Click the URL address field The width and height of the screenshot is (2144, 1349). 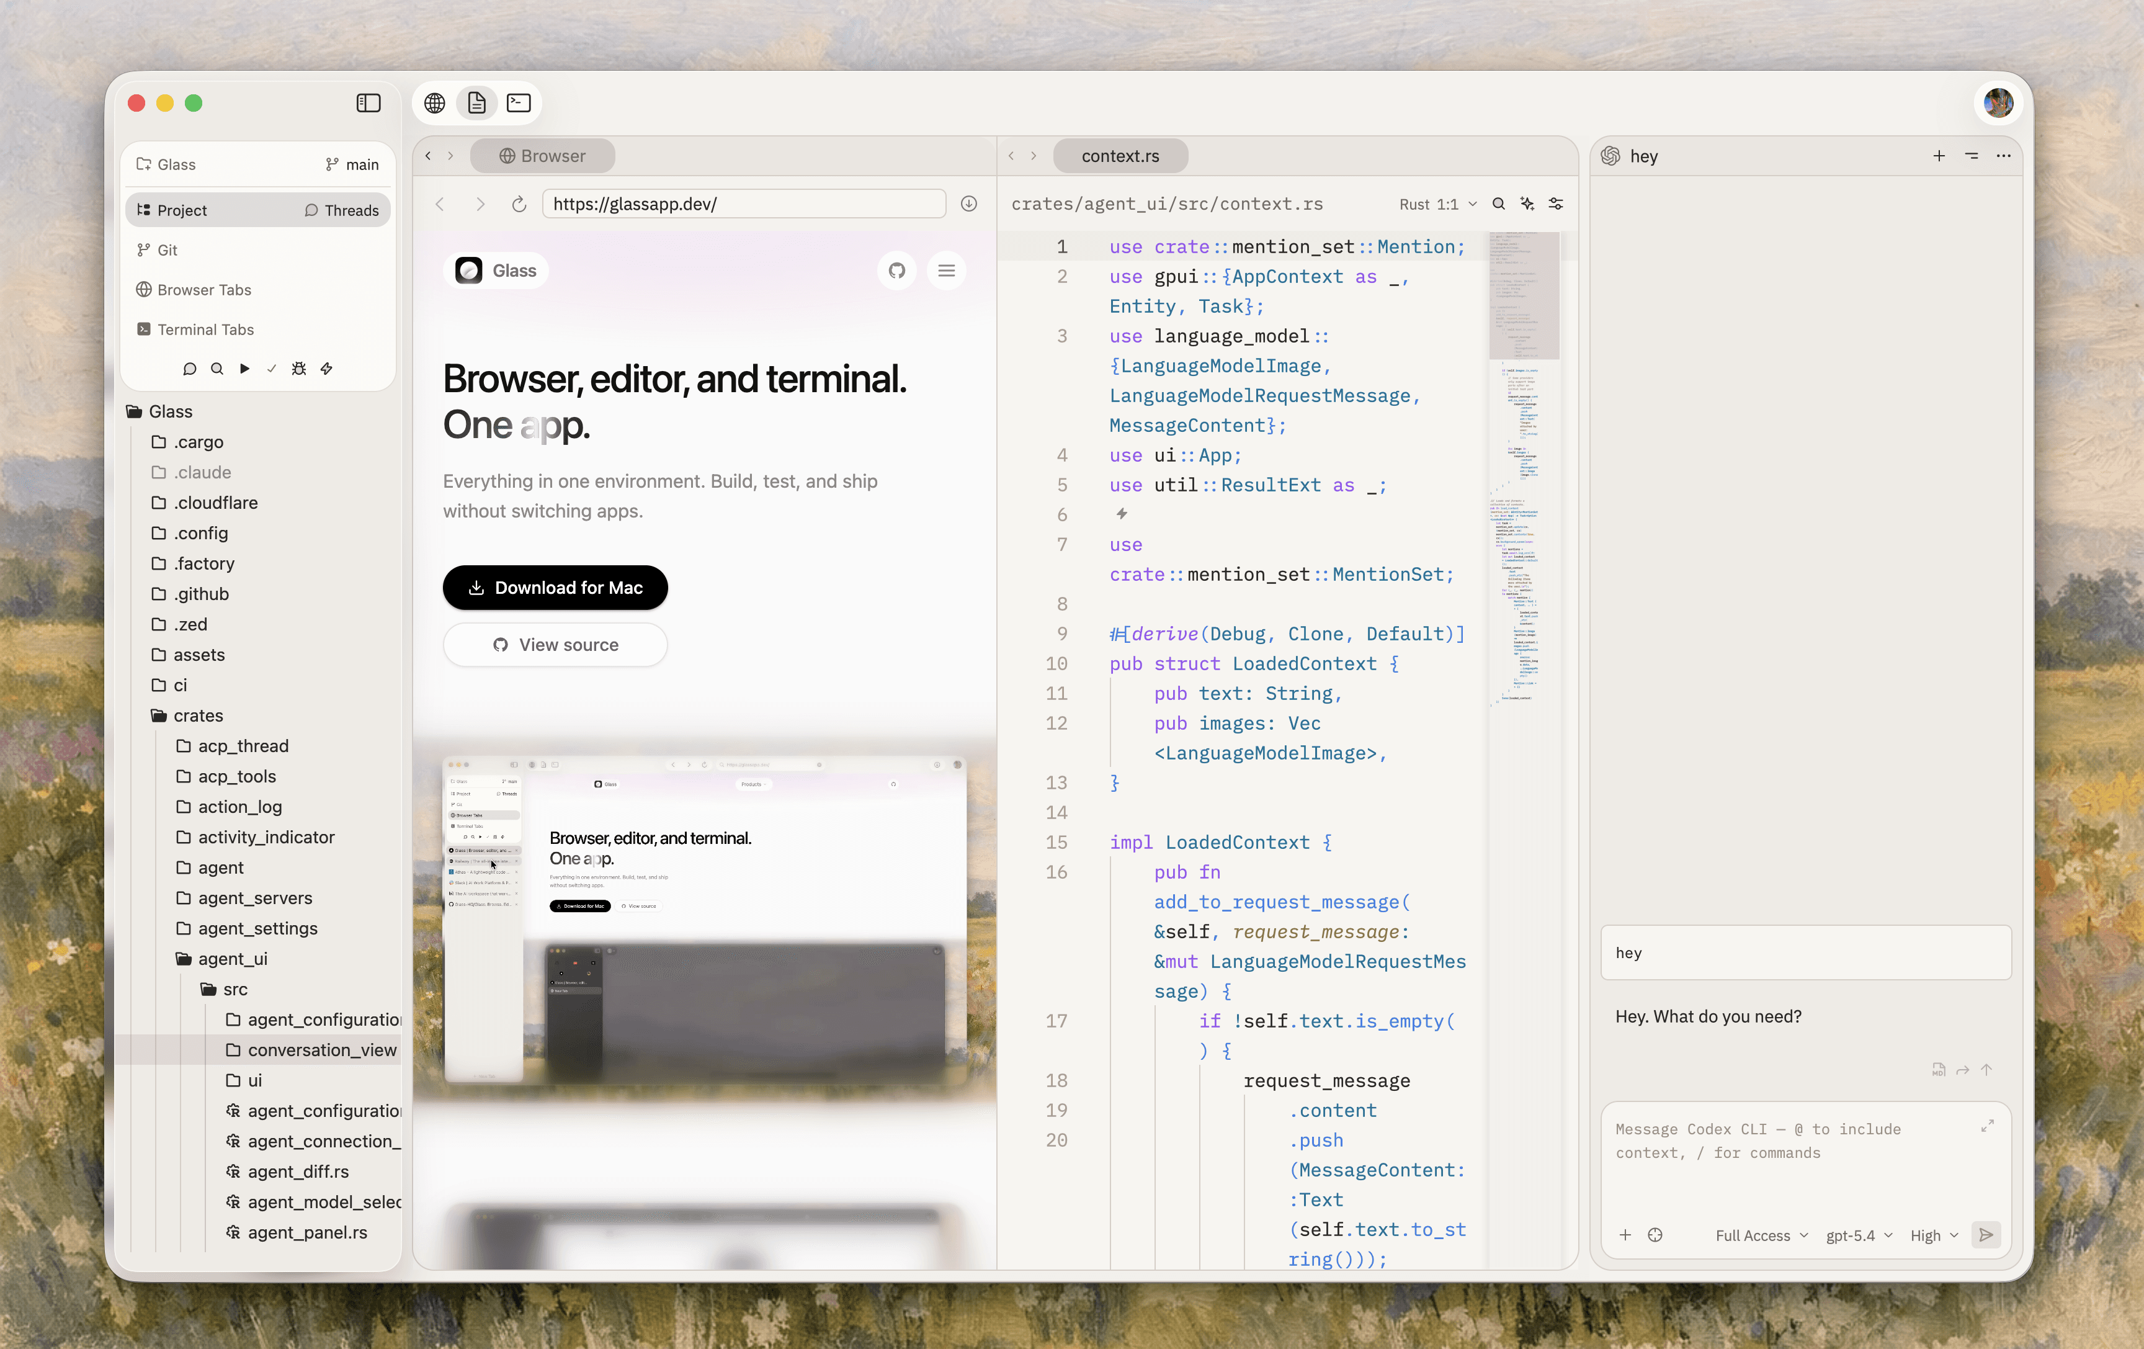pos(744,204)
